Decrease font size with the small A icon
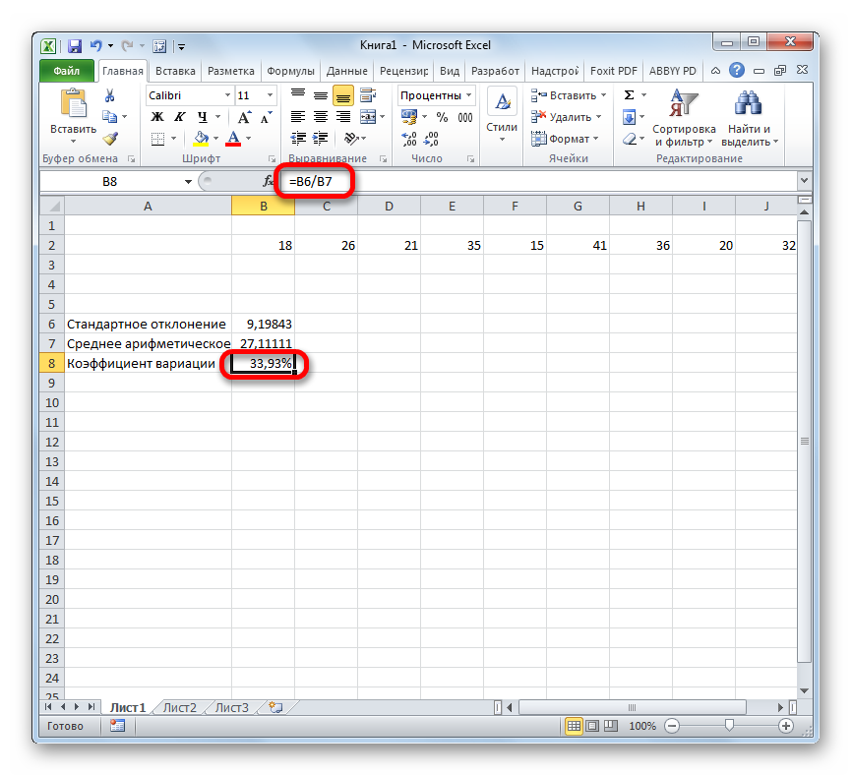Screen dimensions: 852x776 click(x=266, y=117)
